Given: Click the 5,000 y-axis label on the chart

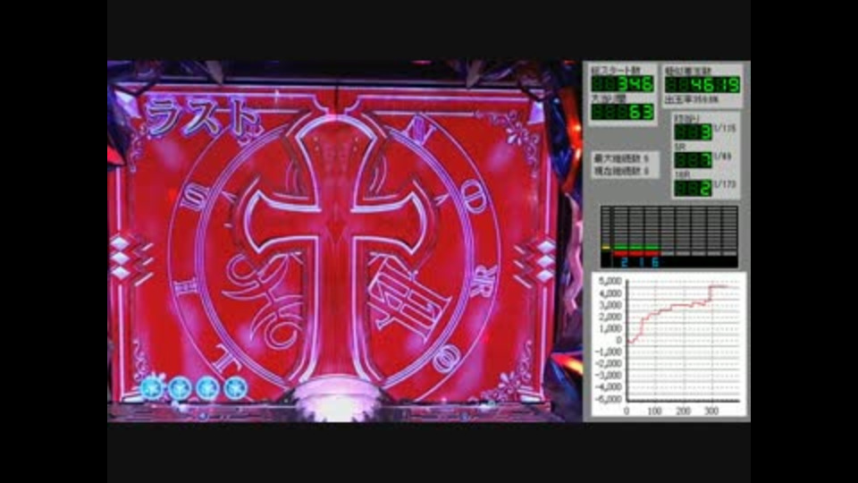Looking at the screenshot, I should (x=610, y=282).
